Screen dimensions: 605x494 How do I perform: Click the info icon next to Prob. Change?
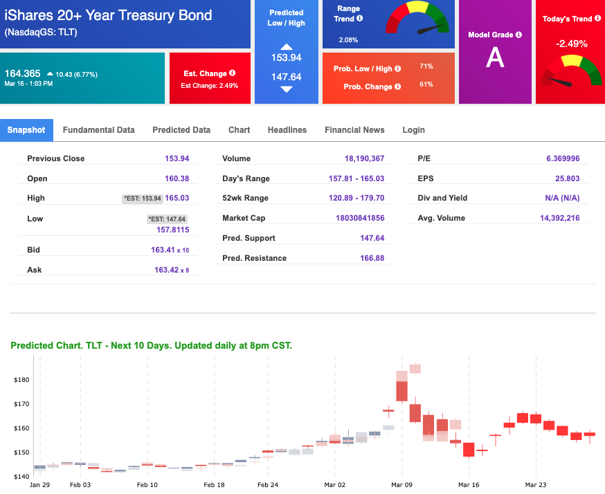398,86
